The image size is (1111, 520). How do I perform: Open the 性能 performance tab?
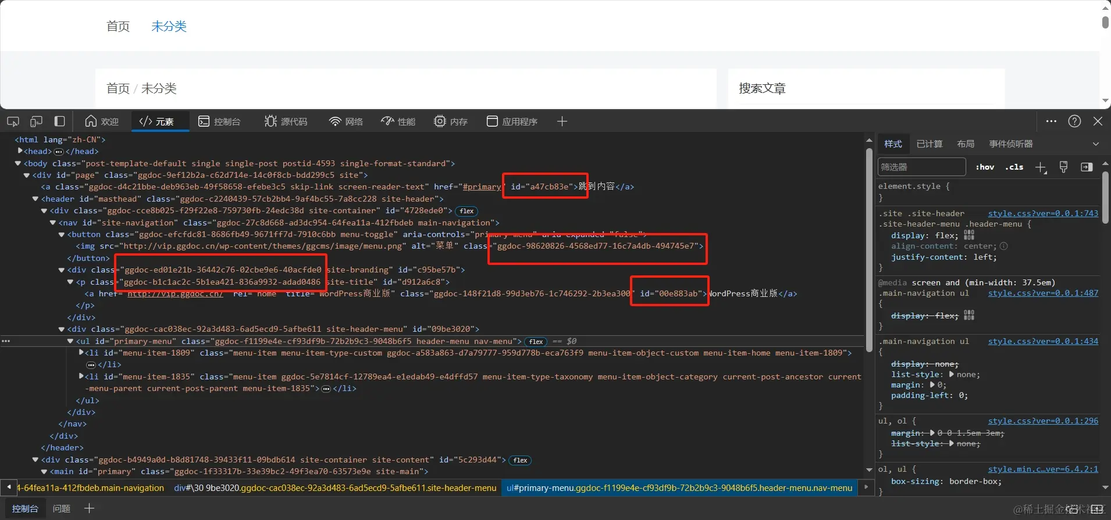tap(398, 121)
